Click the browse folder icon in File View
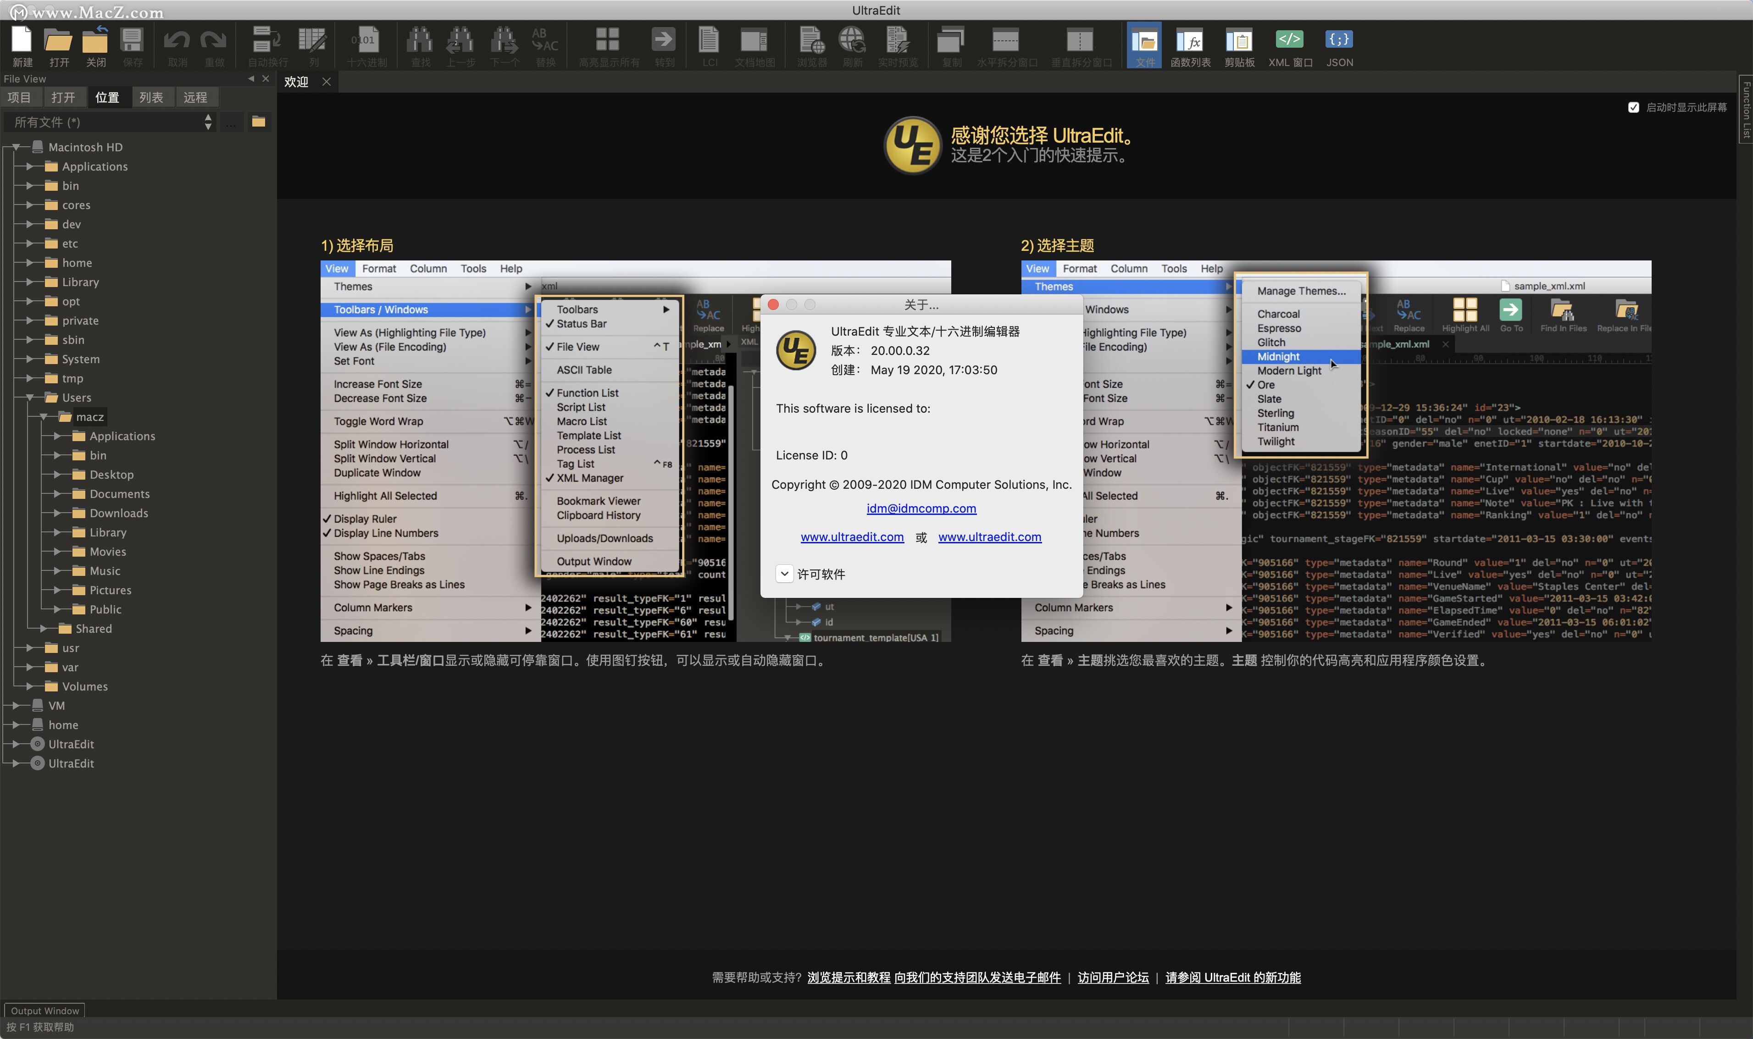The image size is (1753, 1039). coord(258,122)
